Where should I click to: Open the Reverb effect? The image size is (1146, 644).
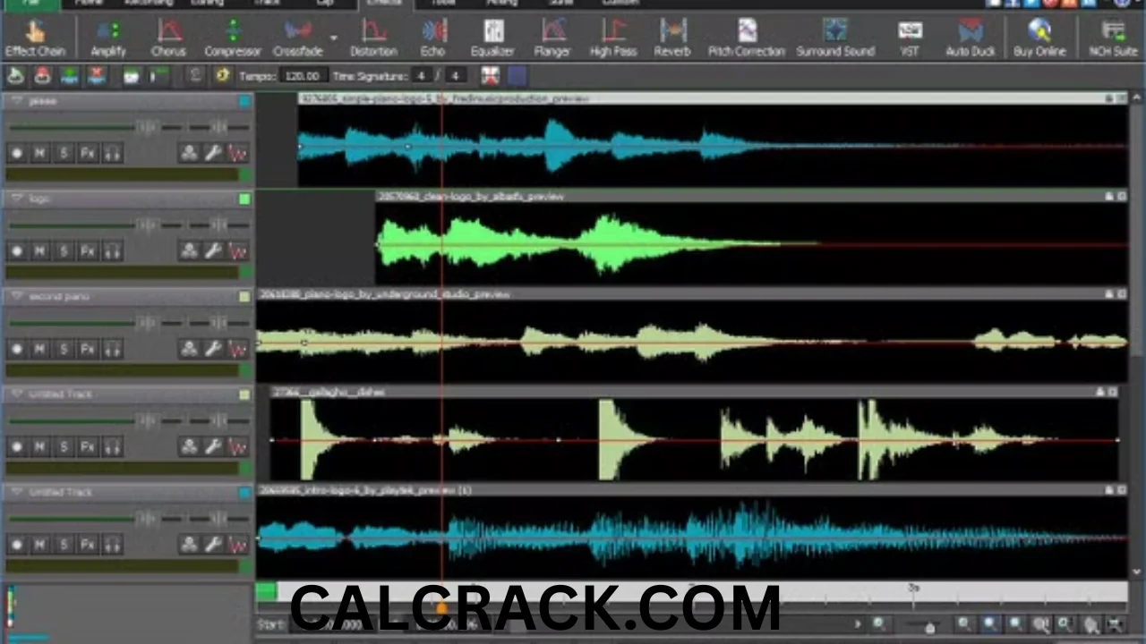tap(672, 38)
